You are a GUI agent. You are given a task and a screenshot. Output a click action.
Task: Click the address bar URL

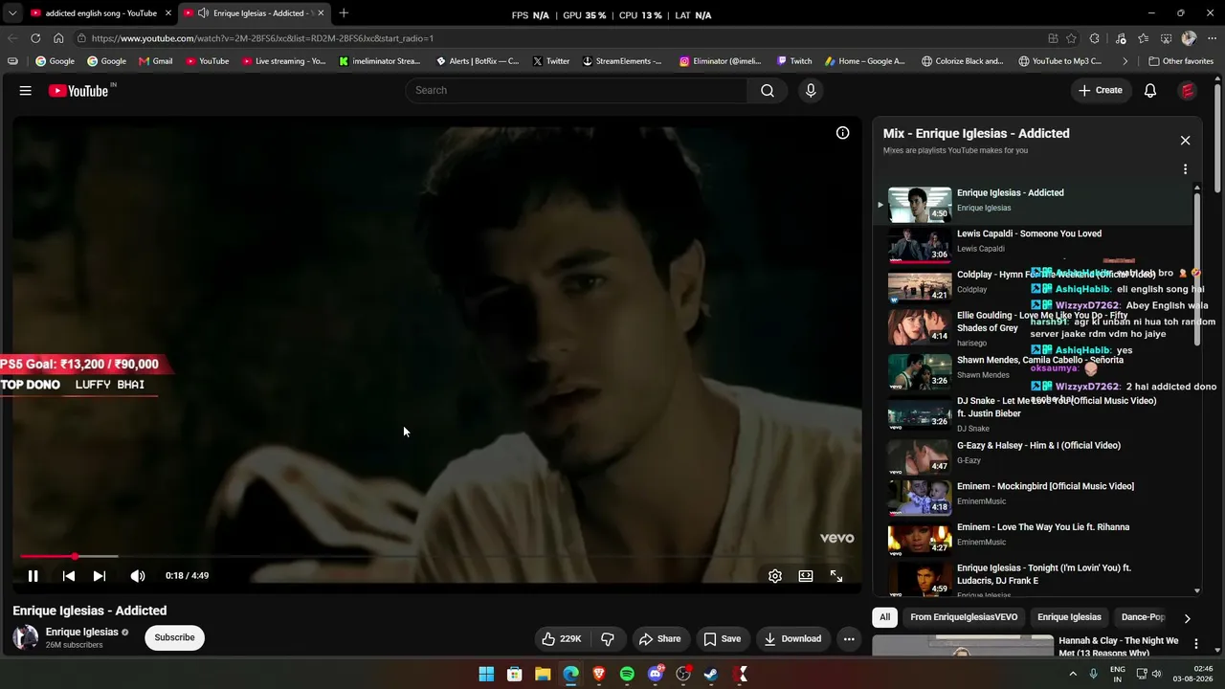(262, 38)
